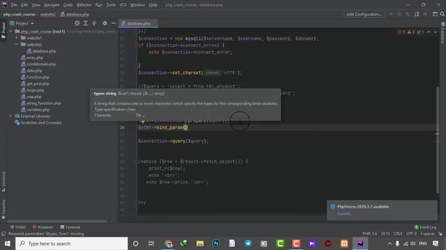
Task: Collapse the website2 folder
Action: (17, 44)
